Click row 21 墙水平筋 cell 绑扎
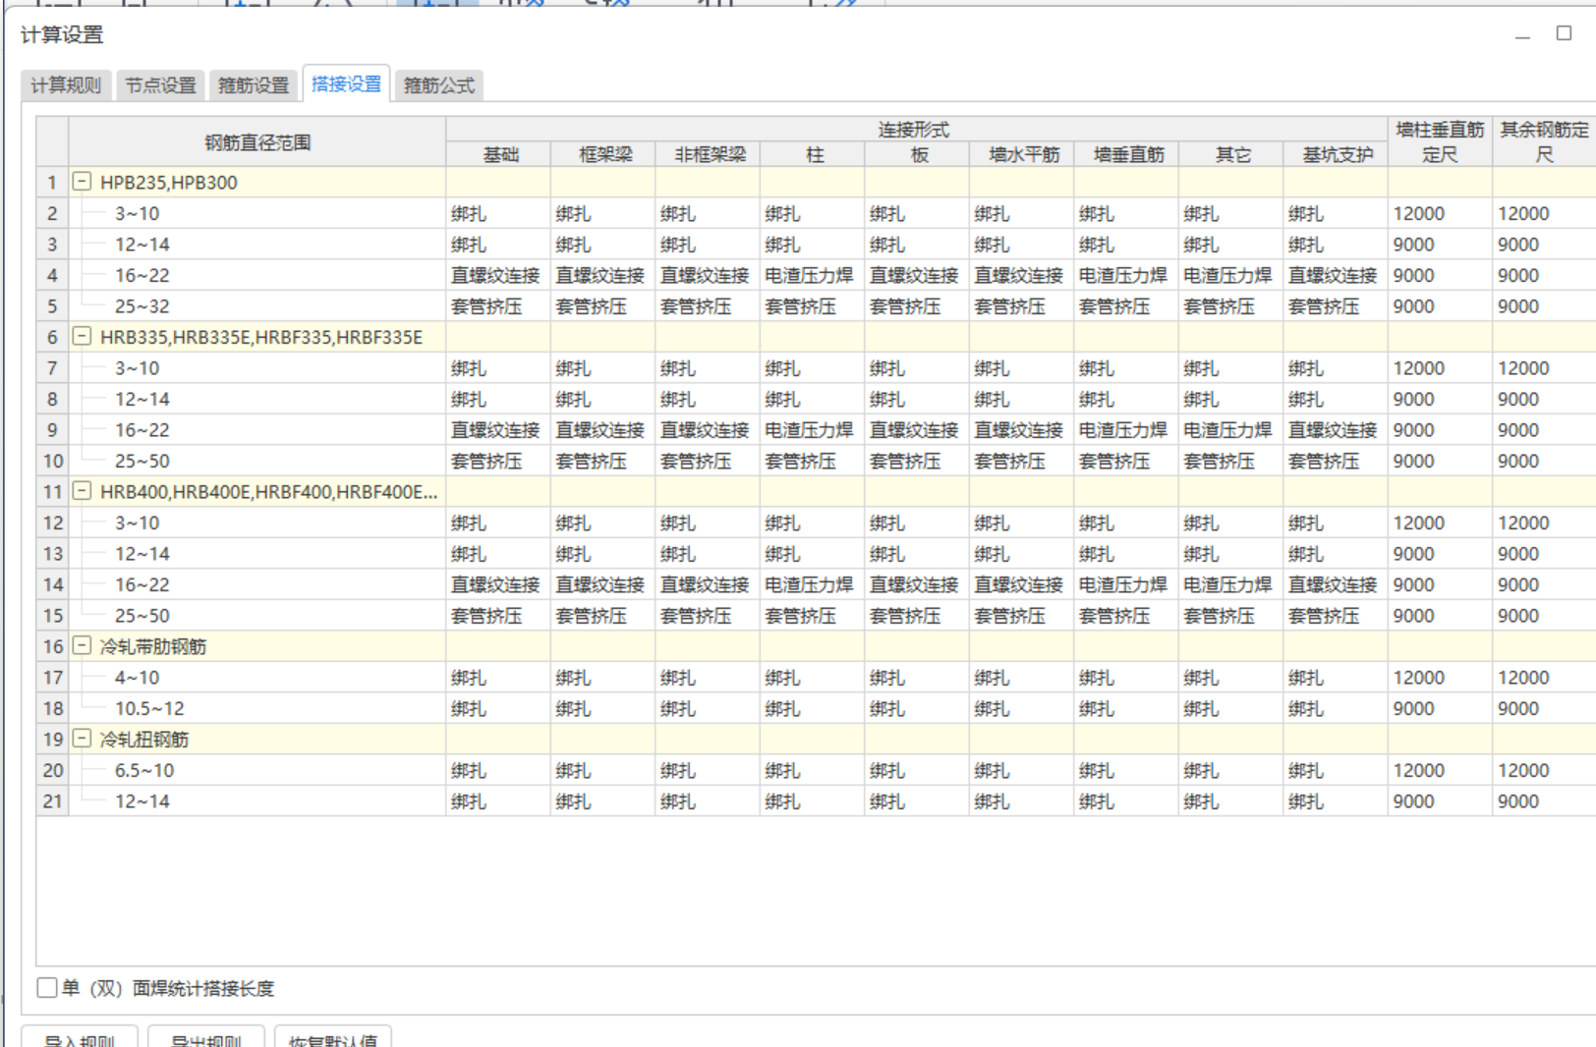The height and width of the screenshot is (1047, 1596). click(x=1023, y=801)
